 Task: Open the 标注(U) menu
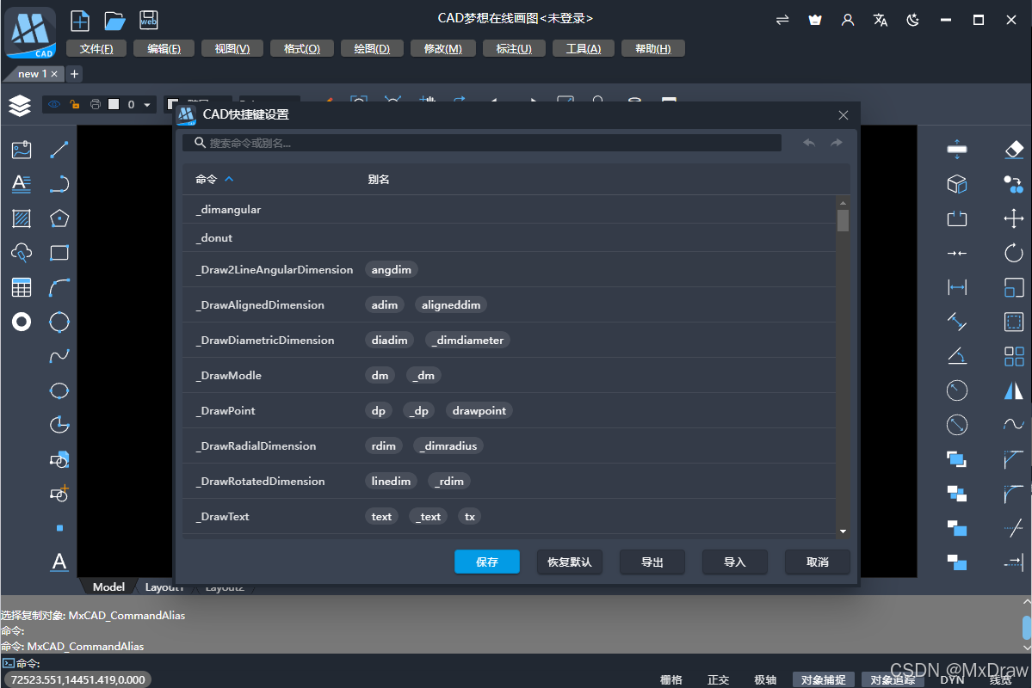[x=514, y=49]
